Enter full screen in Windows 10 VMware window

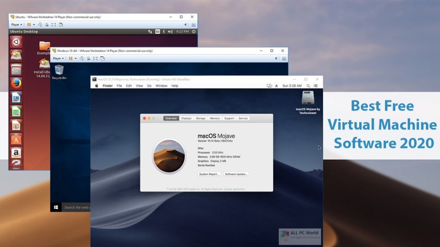[x=95, y=58]
